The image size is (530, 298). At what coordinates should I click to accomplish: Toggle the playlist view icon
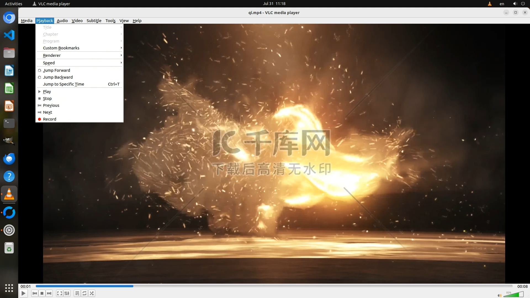77,293
